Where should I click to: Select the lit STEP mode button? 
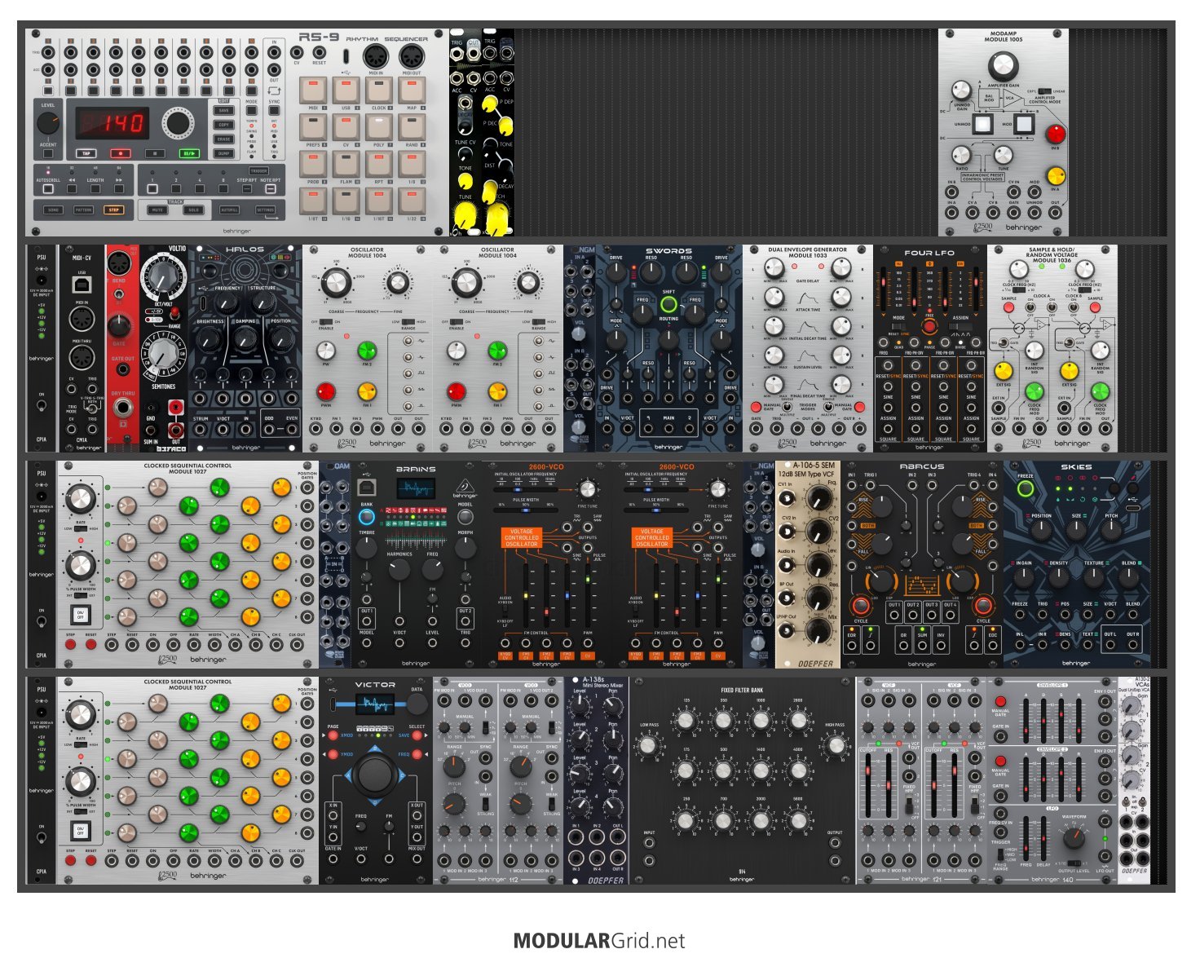tap(113, 210)
